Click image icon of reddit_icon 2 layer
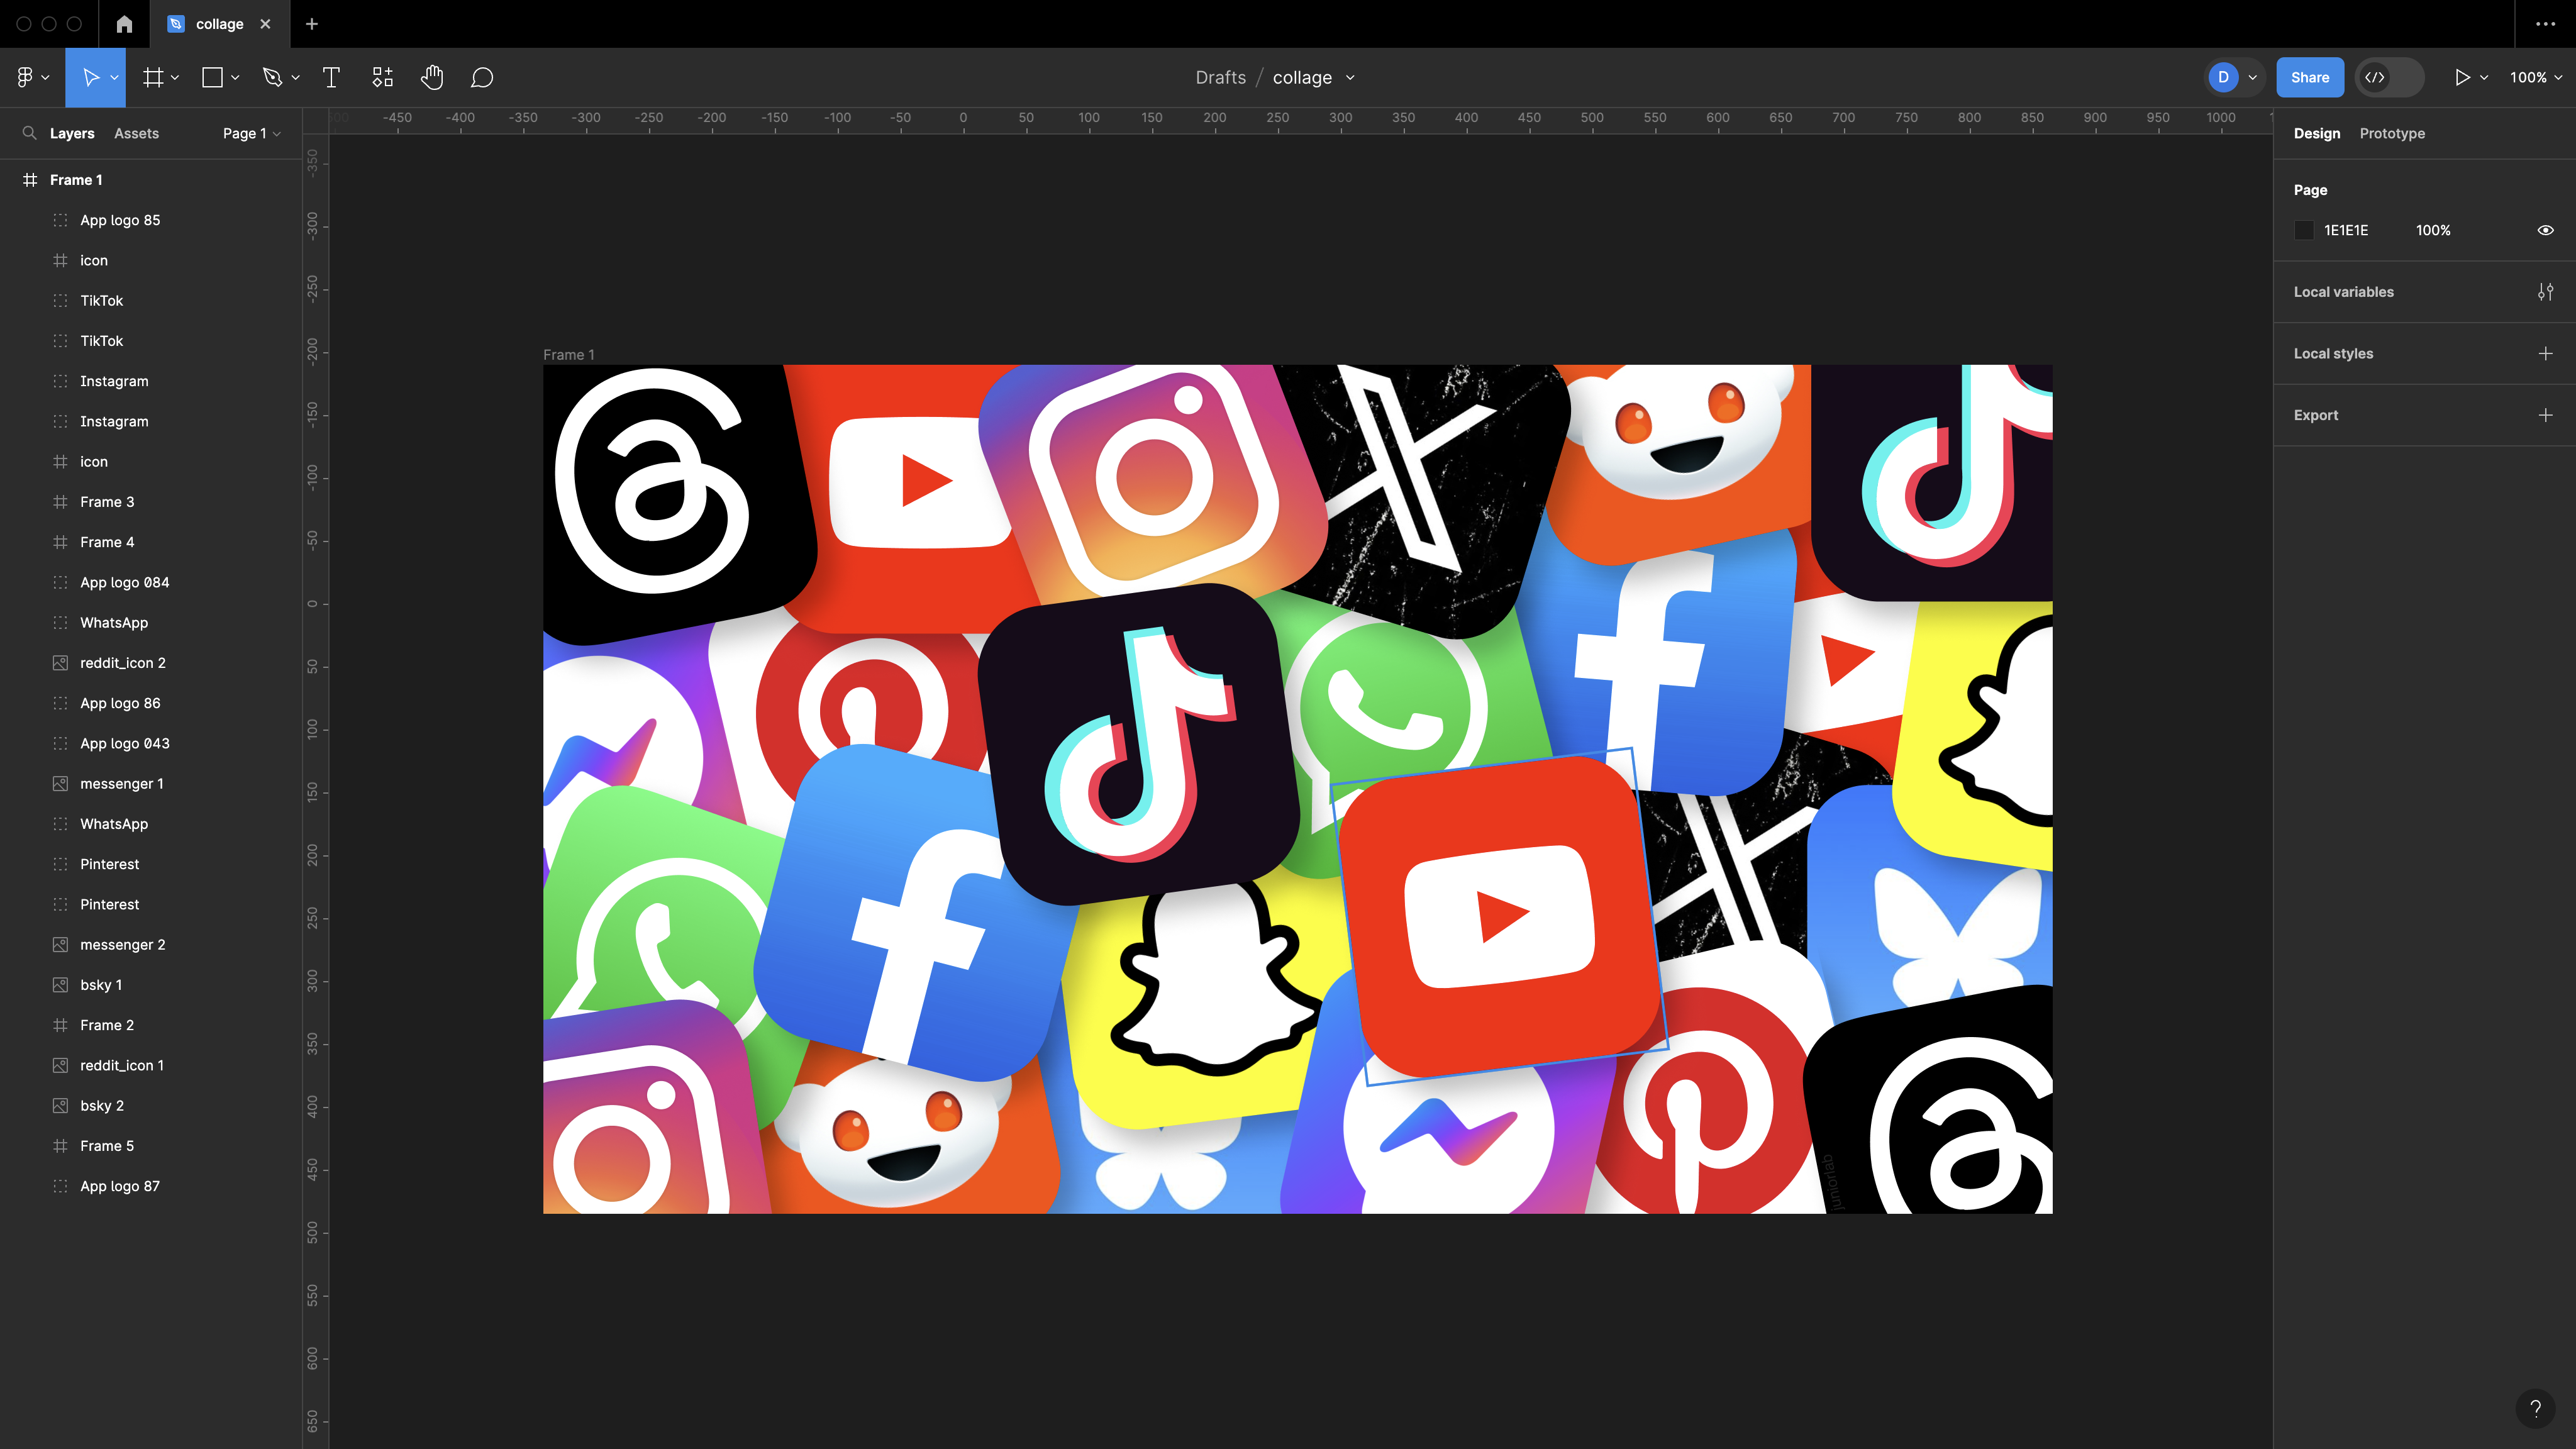Image resolution: width=2576 pixels, height=1449 pixels. [x=60, y=663]
